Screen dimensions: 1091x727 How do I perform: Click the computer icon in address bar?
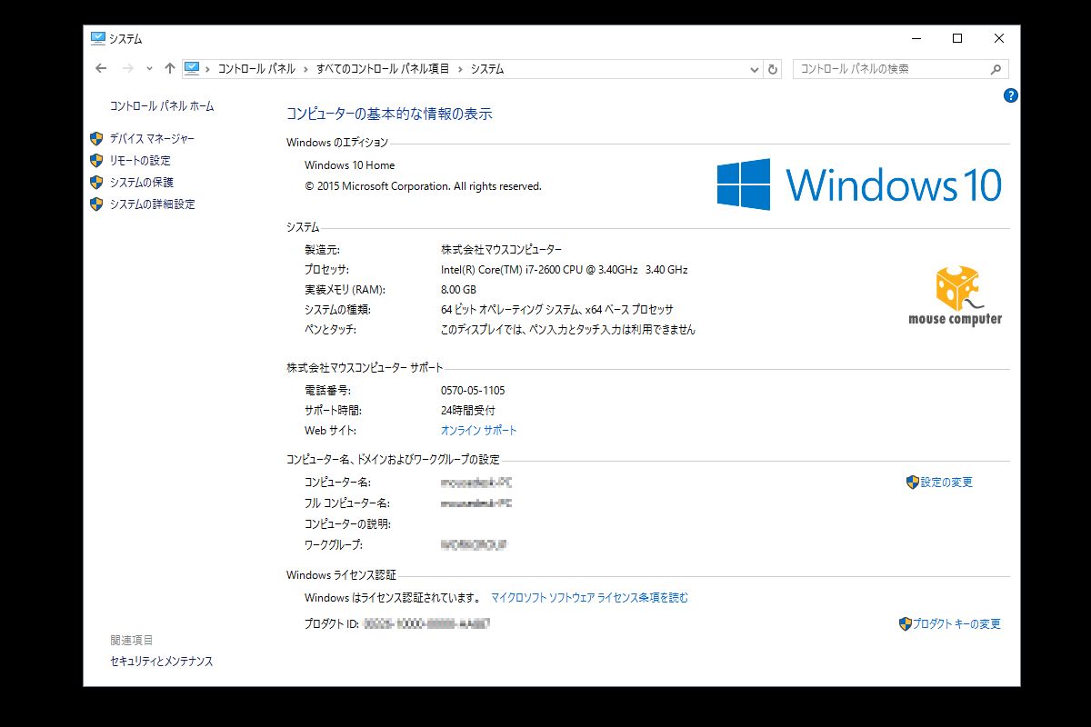[192, 68]
